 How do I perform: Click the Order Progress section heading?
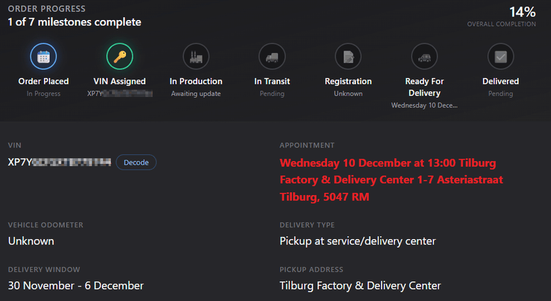point(47,9)
